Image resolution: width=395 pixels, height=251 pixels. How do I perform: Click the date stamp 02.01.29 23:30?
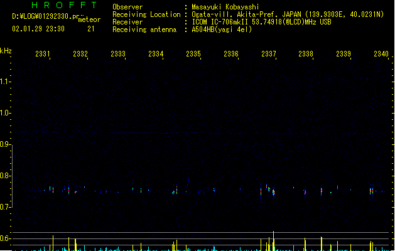pyautogui.click(x=38, y=29)
